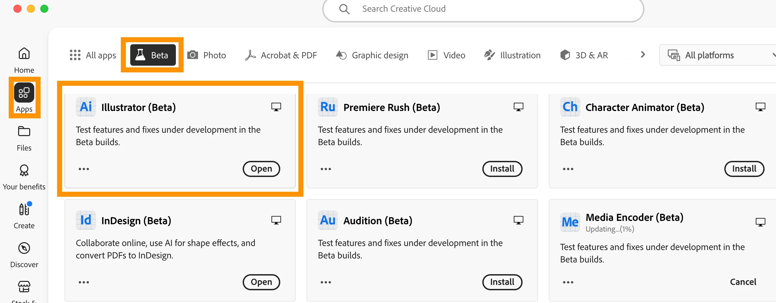Click the InDesign (Beta) Id icon
The image size is (776, 303).
[x=86, y=220]
